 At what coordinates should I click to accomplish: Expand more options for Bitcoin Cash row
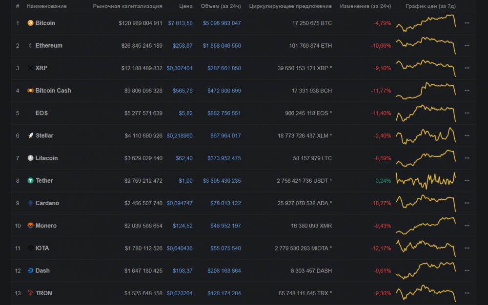(x=467, y=91)
